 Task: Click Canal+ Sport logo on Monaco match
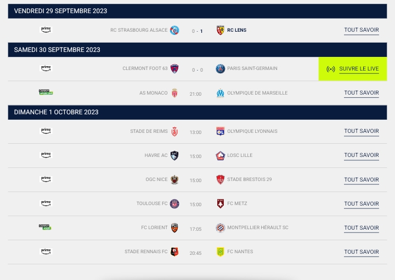pyautogui.click(x=46, y=92)
